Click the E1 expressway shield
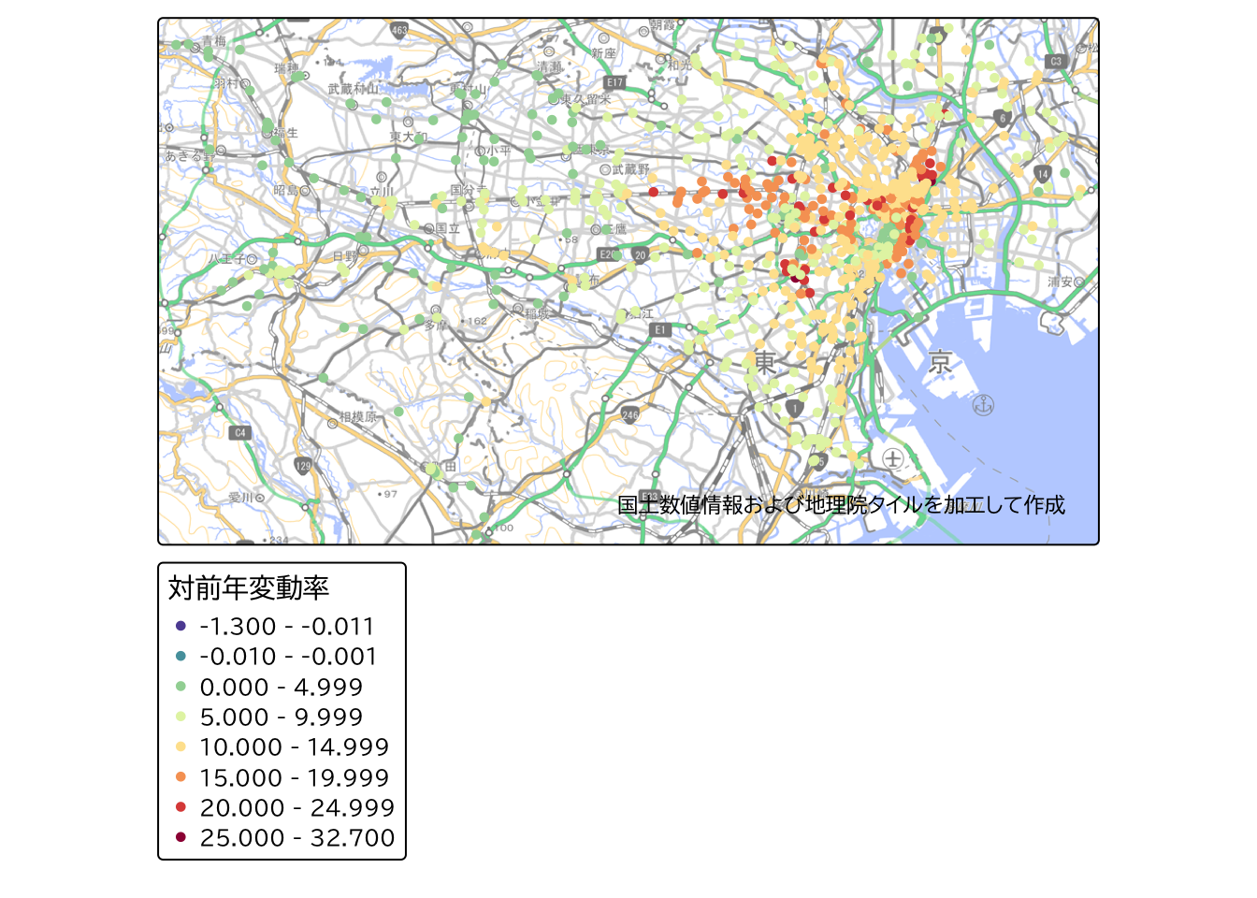This screenshot has width=1257, height=898. click(x=660, y=329)
